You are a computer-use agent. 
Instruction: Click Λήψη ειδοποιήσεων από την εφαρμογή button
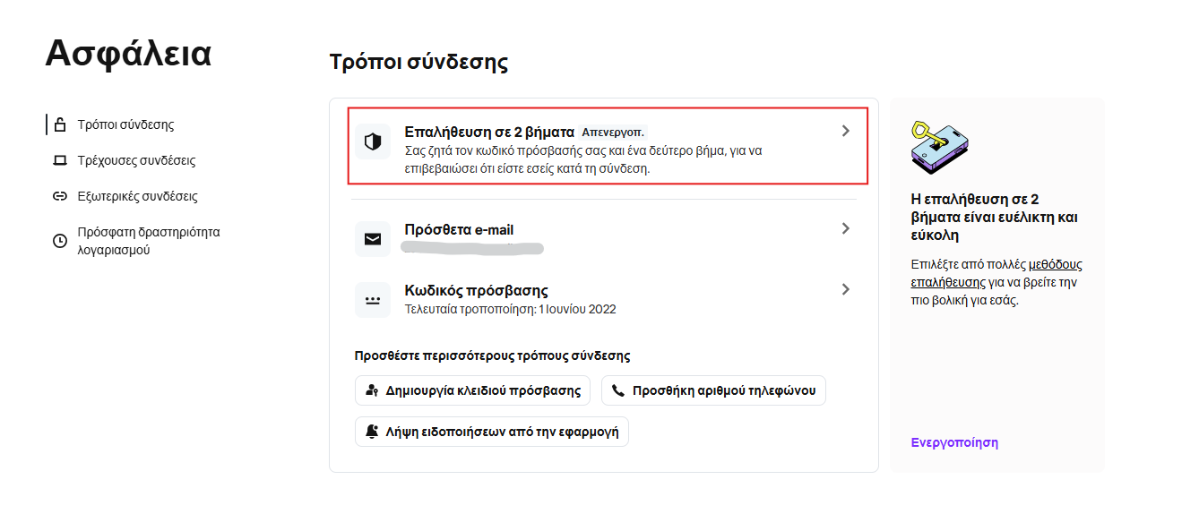492,432
